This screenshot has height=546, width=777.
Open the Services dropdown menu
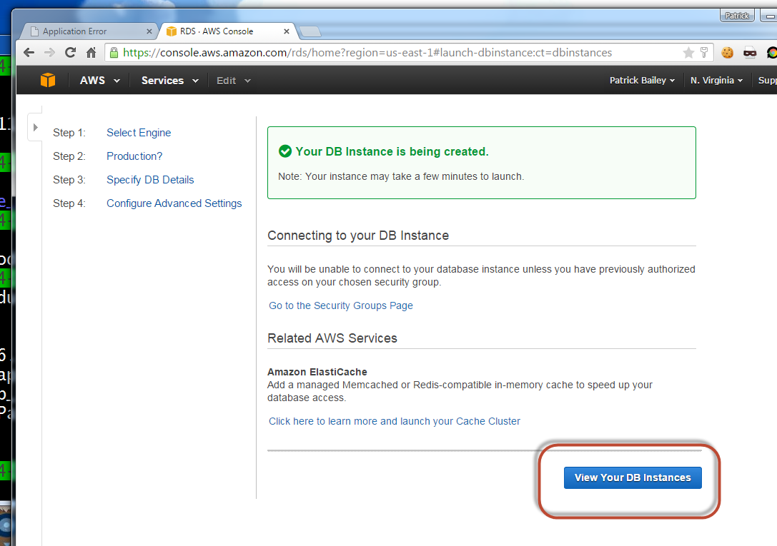click(170, 81)
